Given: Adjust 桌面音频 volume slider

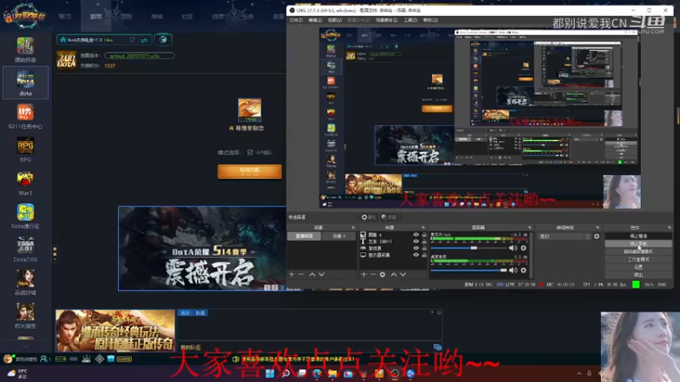Looking at the screenshot, I should [x=468, y=270].
